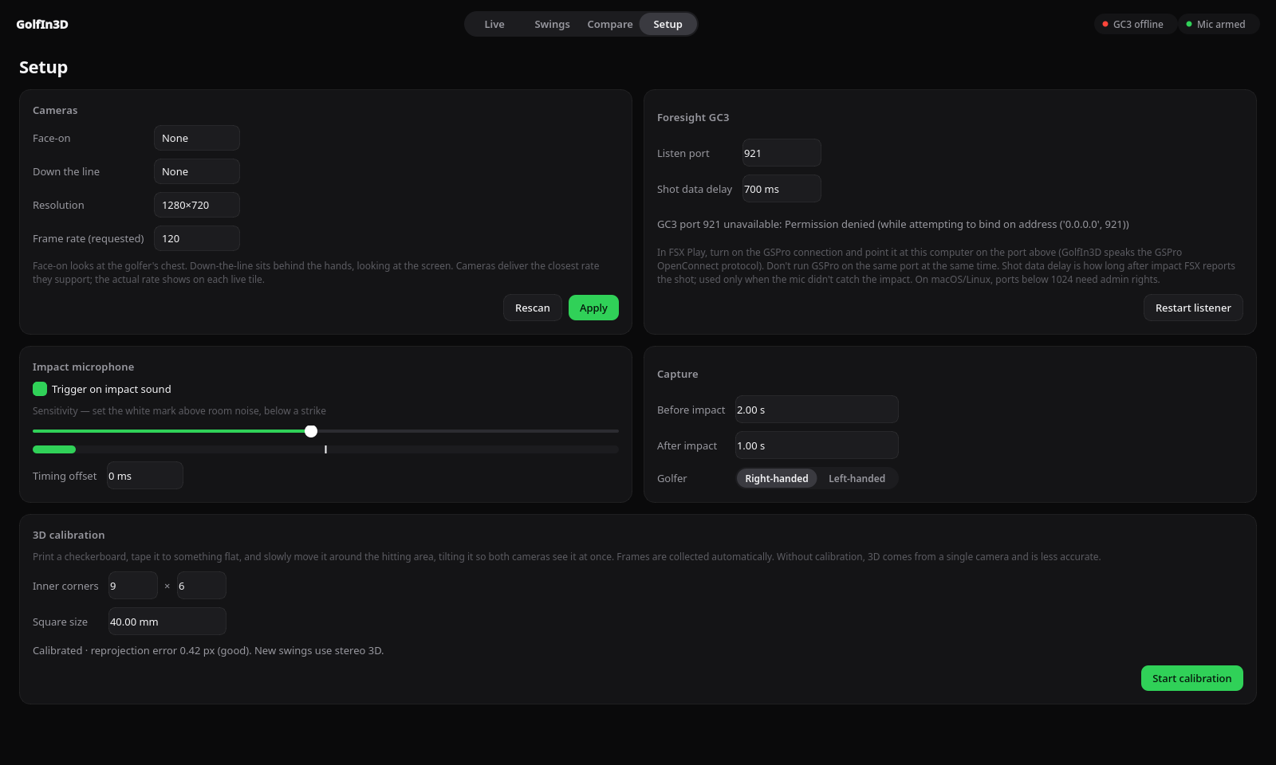Click the Shot data delay field

782,189
